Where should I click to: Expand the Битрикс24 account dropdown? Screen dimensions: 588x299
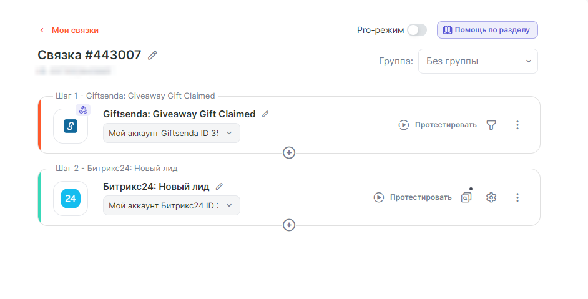[171, 205]
